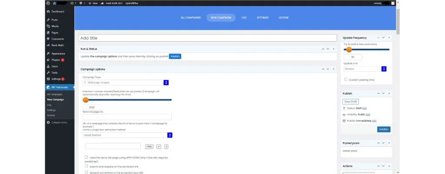Click Publish button in Publish panel
Screen dimensions: 445x174
pyautogui.click(x=384, y=129)
